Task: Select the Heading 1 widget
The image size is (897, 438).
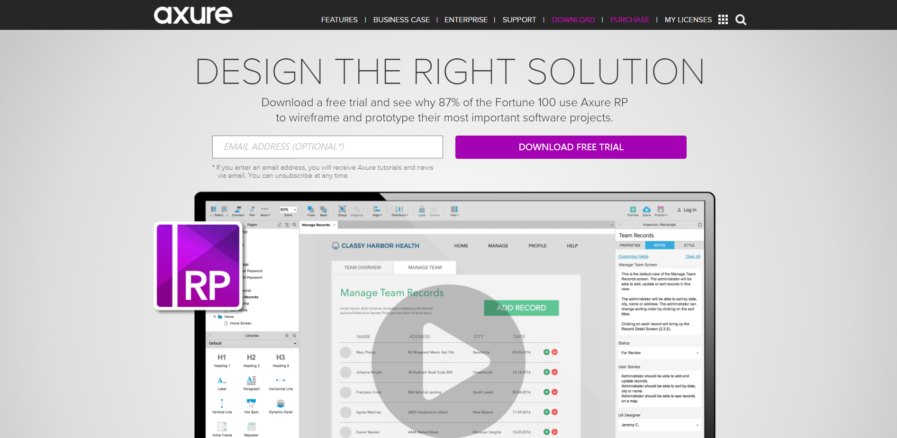Action: (x=222, y=361)
